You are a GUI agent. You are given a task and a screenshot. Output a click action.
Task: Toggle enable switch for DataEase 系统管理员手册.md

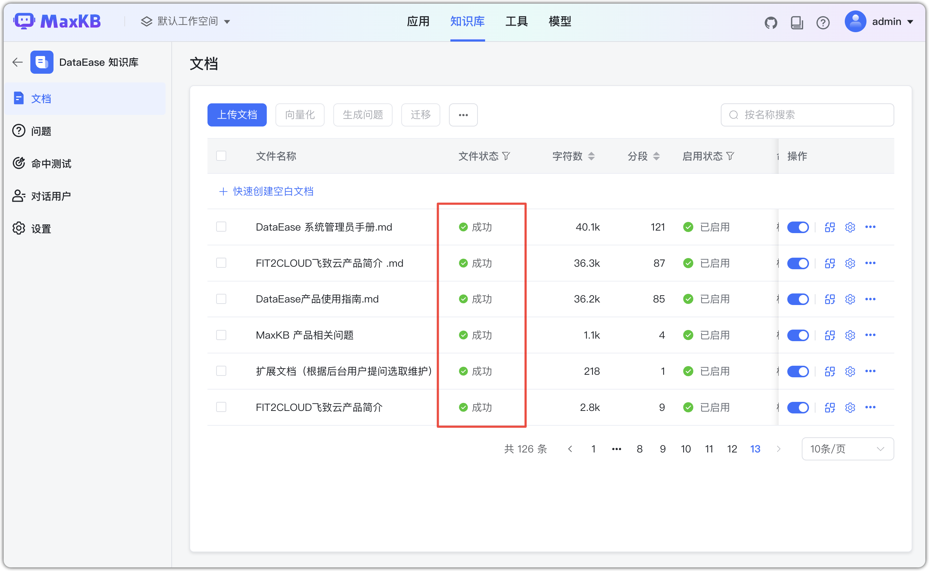(x=797, y=227)
